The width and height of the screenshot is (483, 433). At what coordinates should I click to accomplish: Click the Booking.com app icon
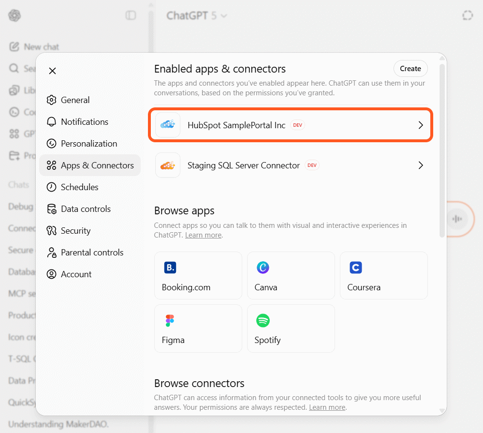(x=170, y=268)
